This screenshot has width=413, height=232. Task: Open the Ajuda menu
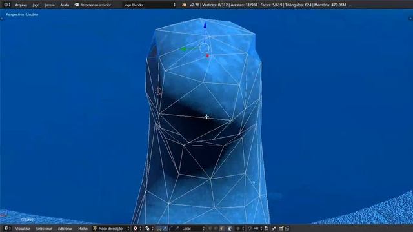tap(65, 5)
